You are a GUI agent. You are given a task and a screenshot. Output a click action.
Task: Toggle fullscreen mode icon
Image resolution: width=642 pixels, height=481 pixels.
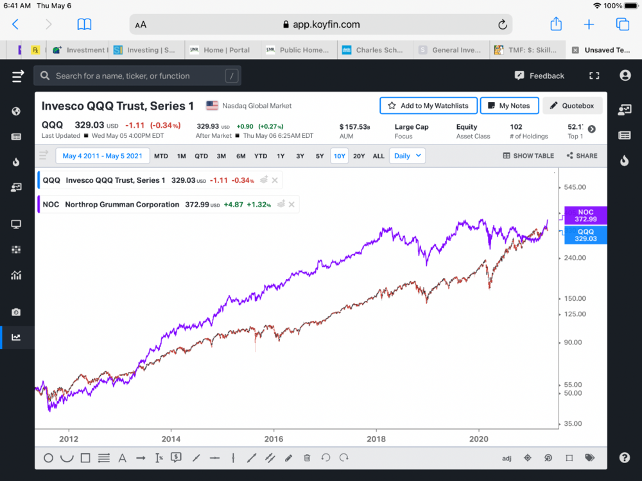[594, 76]
